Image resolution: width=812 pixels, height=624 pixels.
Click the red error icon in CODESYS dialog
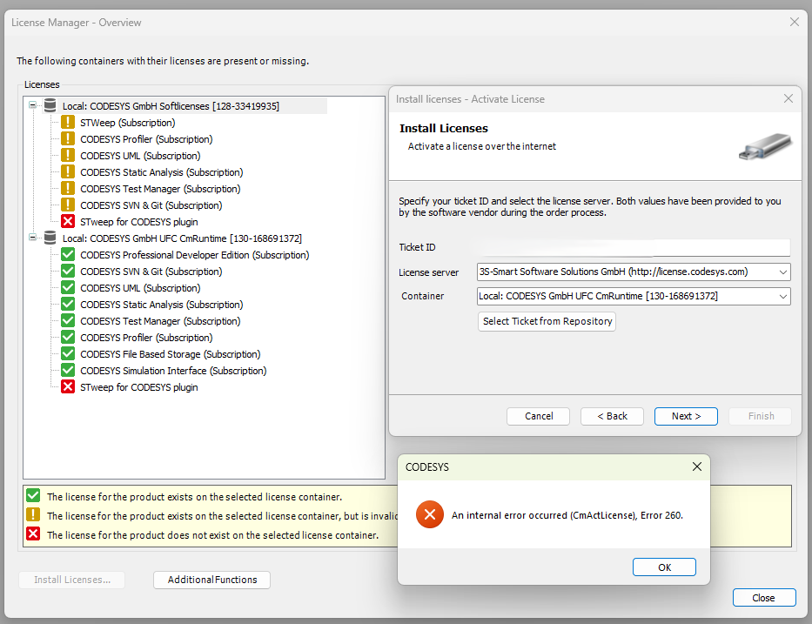click(430, 514)
